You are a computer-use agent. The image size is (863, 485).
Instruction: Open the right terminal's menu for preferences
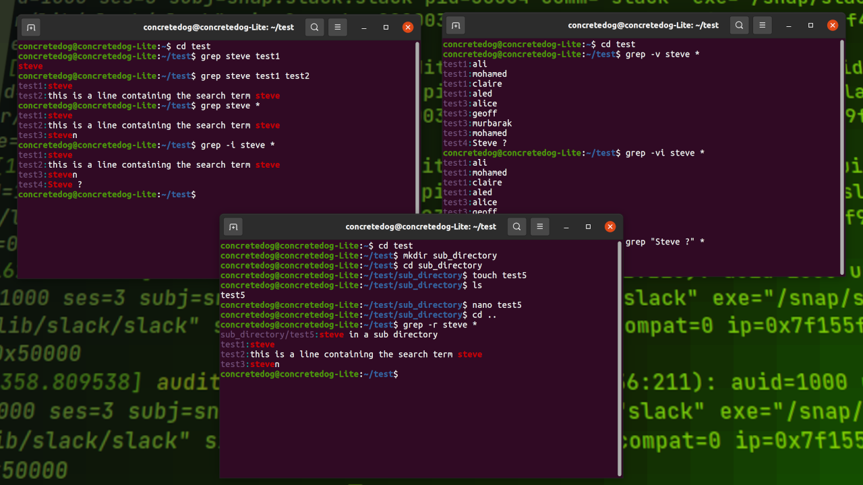[762, 25]
